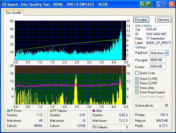
Task: Click the Ocena jakość score 90
Action: click(x=166, y=106)
